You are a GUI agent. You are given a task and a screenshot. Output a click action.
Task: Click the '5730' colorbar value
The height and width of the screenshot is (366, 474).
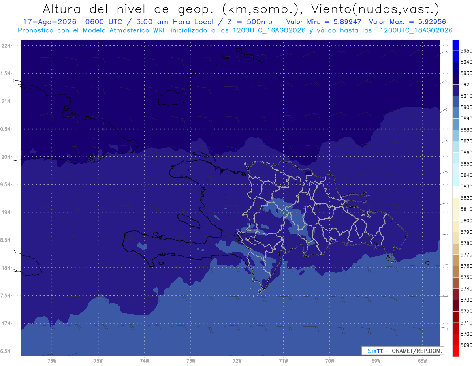tap(466, 300)
